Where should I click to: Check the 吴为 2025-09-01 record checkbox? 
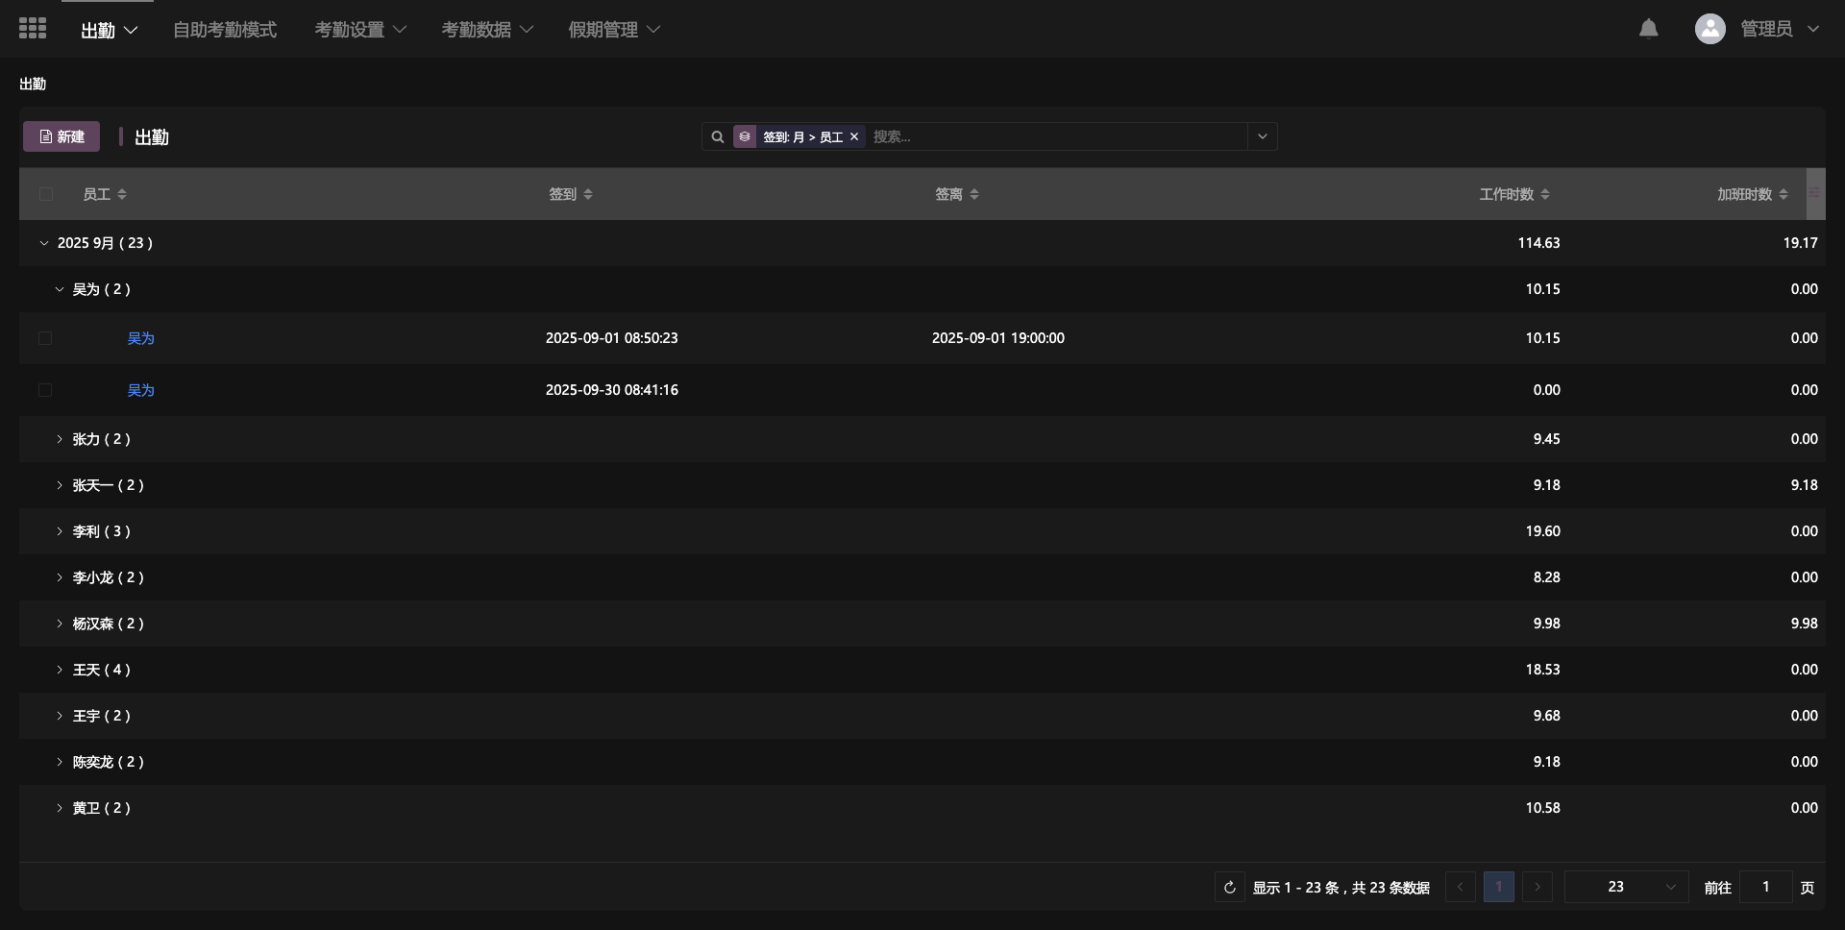(45, 338)
